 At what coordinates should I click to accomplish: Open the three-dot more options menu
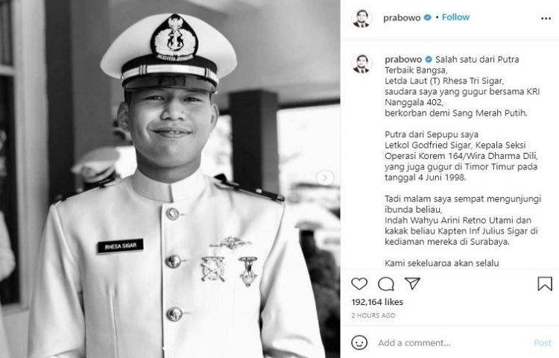(x=546, y=19)
